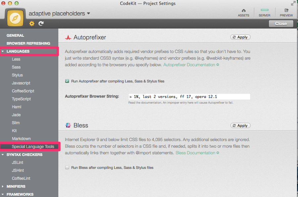Click Apply button for Autoprefixer
Viewport: 298px width, 197px height.
click(240, 37)
